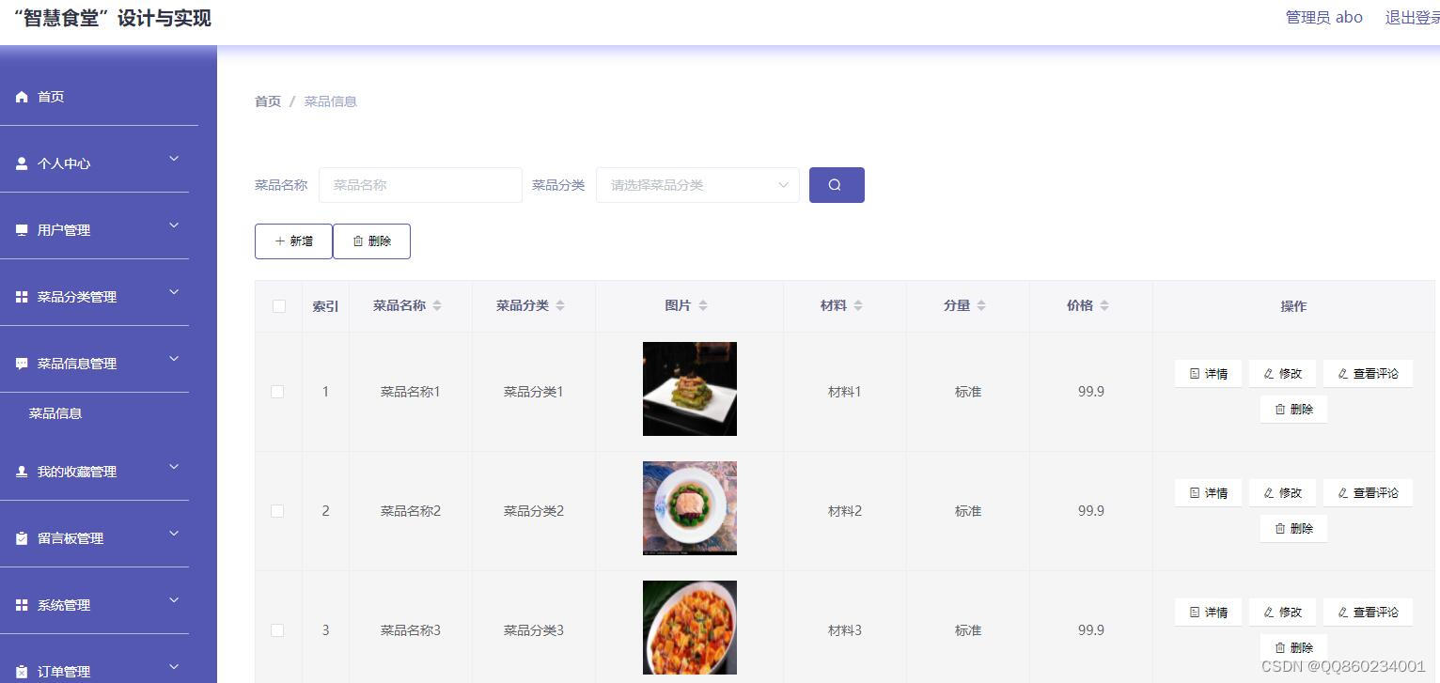Expand the 订单管理 sidebar section
Viewport: 1440px width, 683px height.
pyautogui.click(x=92, y=669)
